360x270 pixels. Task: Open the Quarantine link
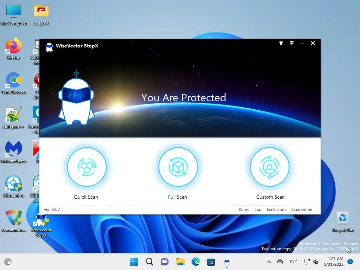302,210
